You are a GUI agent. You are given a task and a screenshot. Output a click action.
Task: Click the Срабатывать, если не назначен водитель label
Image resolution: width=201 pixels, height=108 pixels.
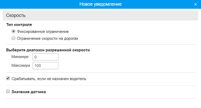(x=49, y=79)
